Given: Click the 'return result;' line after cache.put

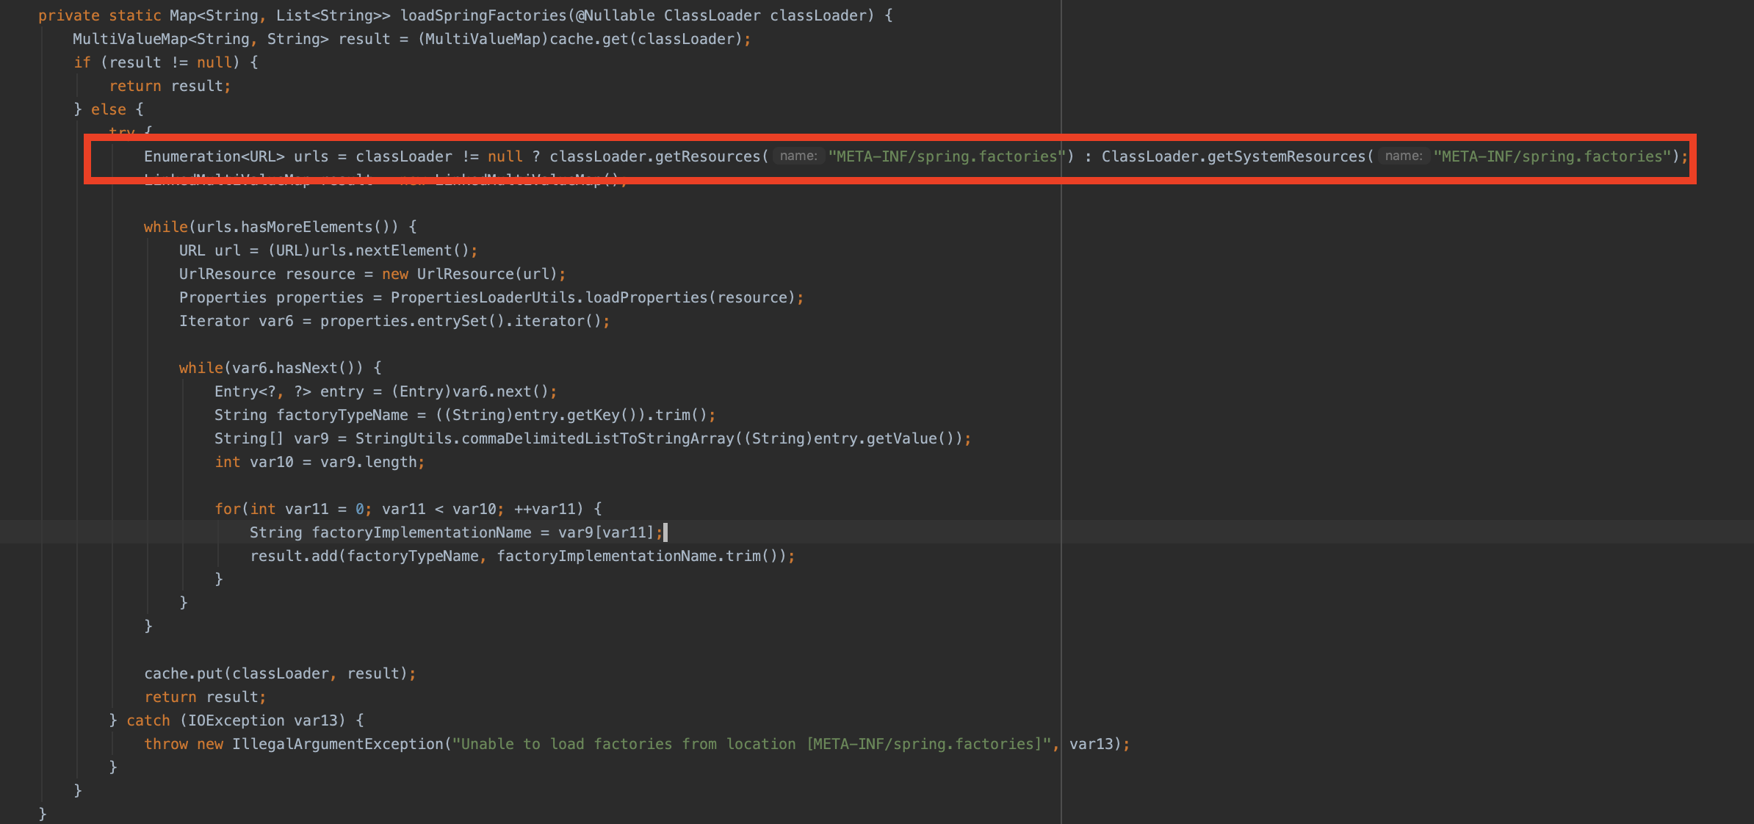Looking at the screenshot, I should 205,697.
